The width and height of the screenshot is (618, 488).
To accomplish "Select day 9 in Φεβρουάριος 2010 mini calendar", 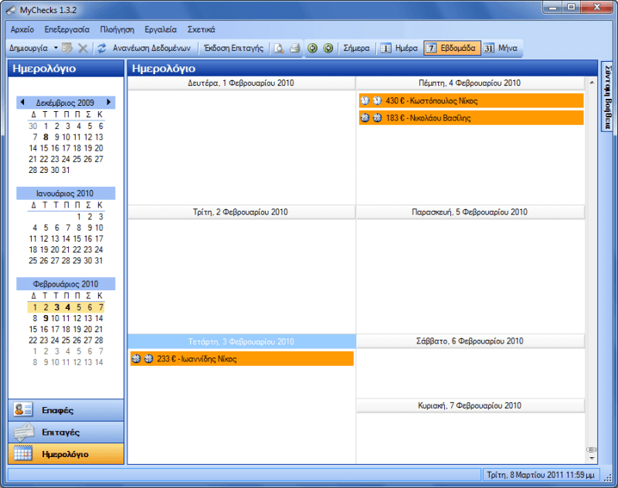I will pyautogui.click(x=46, y=318).
